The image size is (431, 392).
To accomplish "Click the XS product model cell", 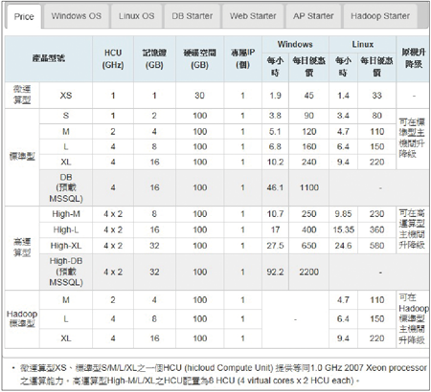I will pyautogui.click(x=66, y=96).
